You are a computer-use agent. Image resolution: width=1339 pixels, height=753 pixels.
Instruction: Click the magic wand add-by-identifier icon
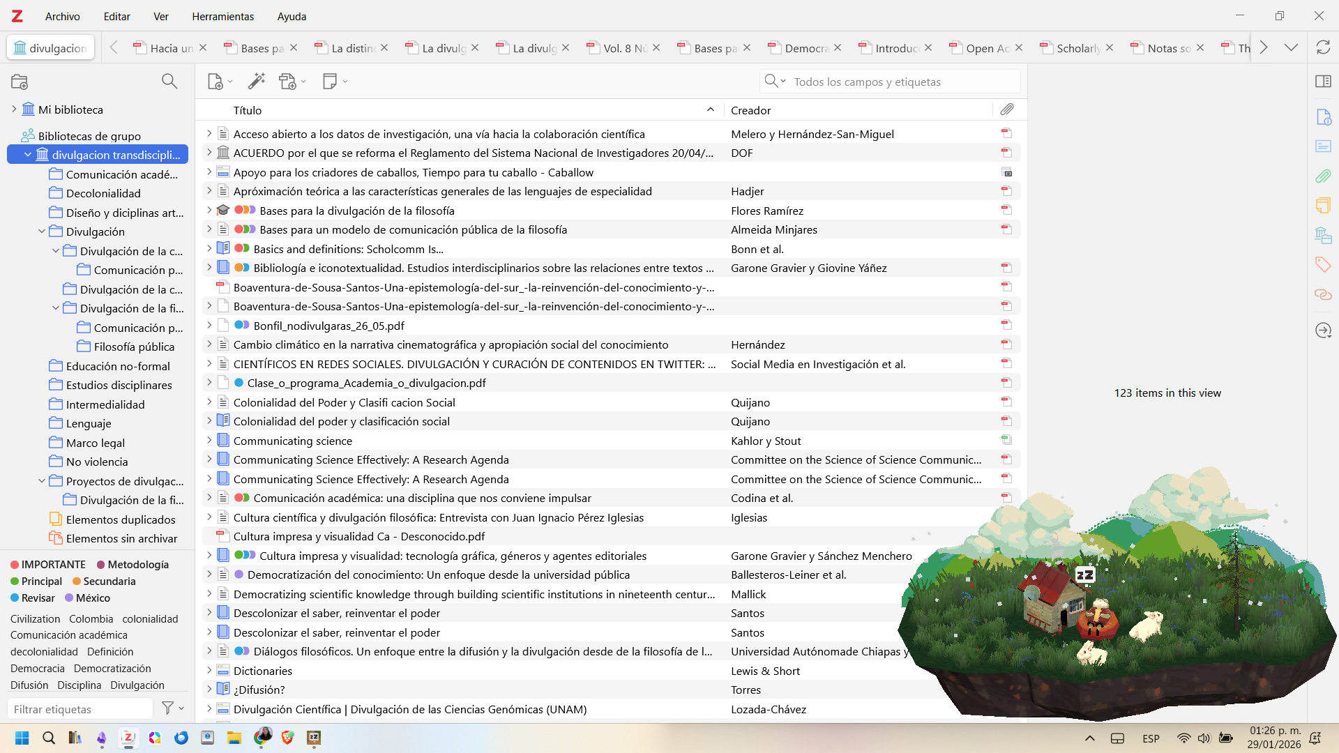pyautogui.click(x=256, y=82)
